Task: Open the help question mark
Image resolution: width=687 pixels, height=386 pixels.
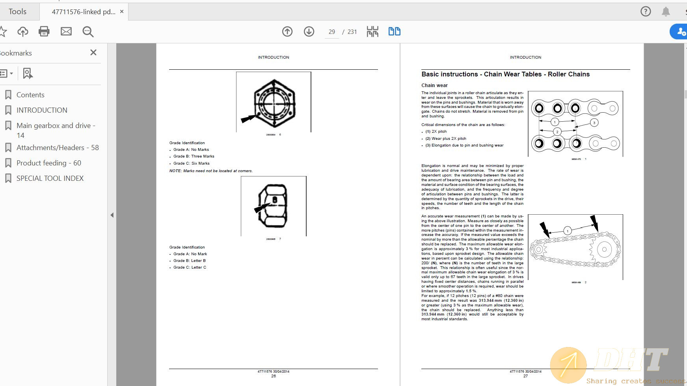Action: (x=646, y=11)
